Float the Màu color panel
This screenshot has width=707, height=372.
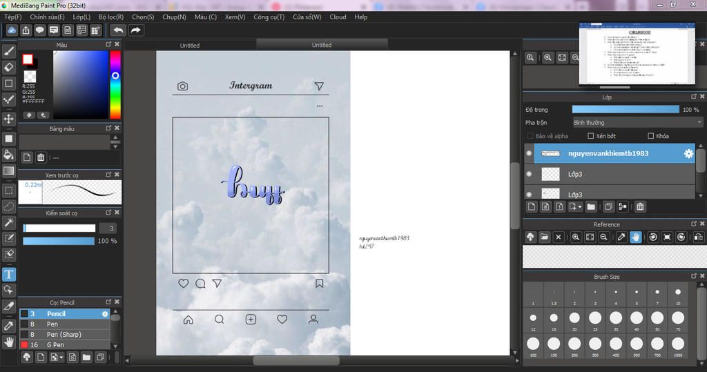tap(108, 44)
